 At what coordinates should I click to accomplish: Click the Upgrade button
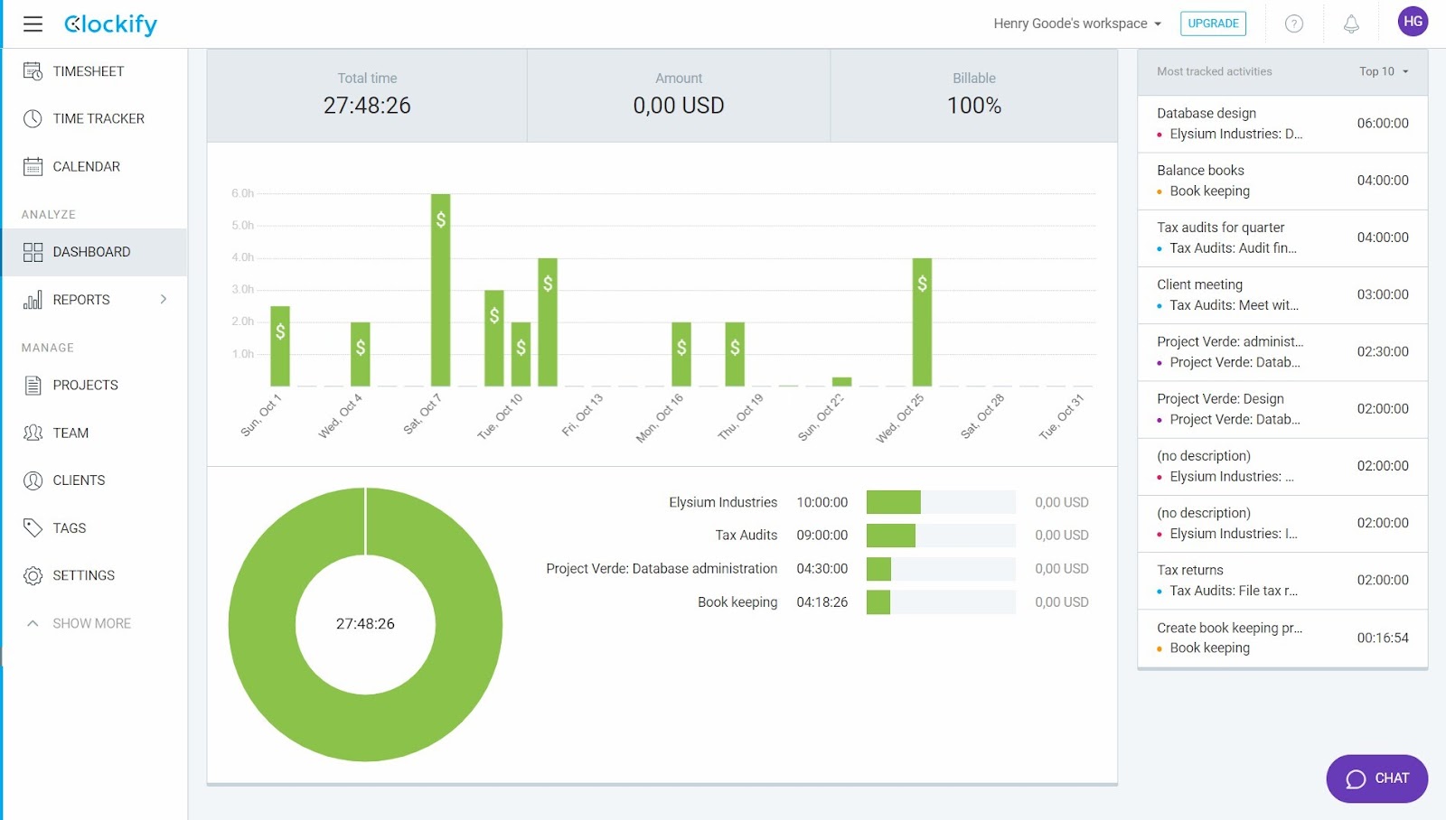[1213, 23]
